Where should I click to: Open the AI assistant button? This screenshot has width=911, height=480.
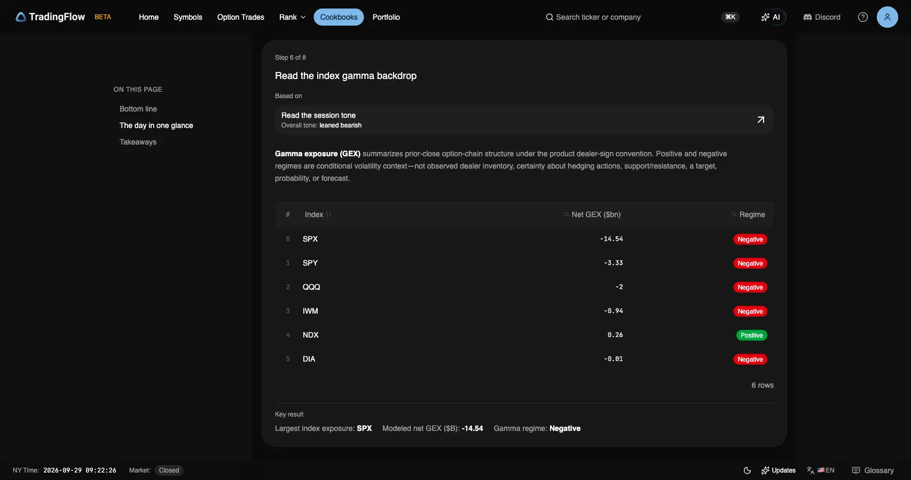[771, 17]
